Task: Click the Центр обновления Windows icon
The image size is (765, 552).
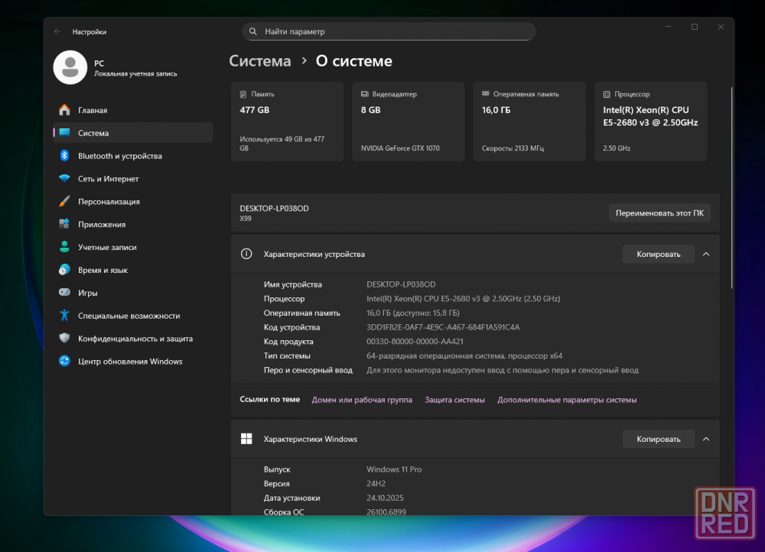Action: pos(64,362)
